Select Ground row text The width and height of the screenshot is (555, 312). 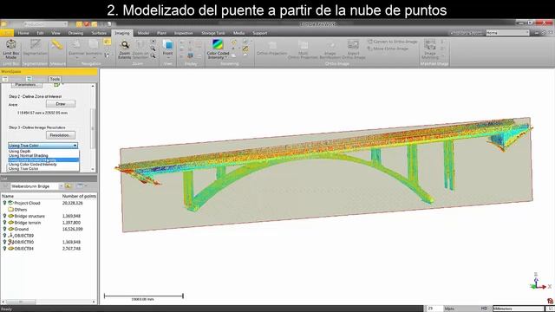[x=22, y=229]
